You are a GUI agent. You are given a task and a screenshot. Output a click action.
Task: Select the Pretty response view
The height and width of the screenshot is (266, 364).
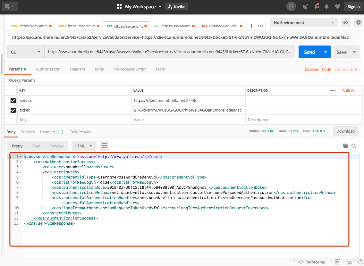coord(17,146)
